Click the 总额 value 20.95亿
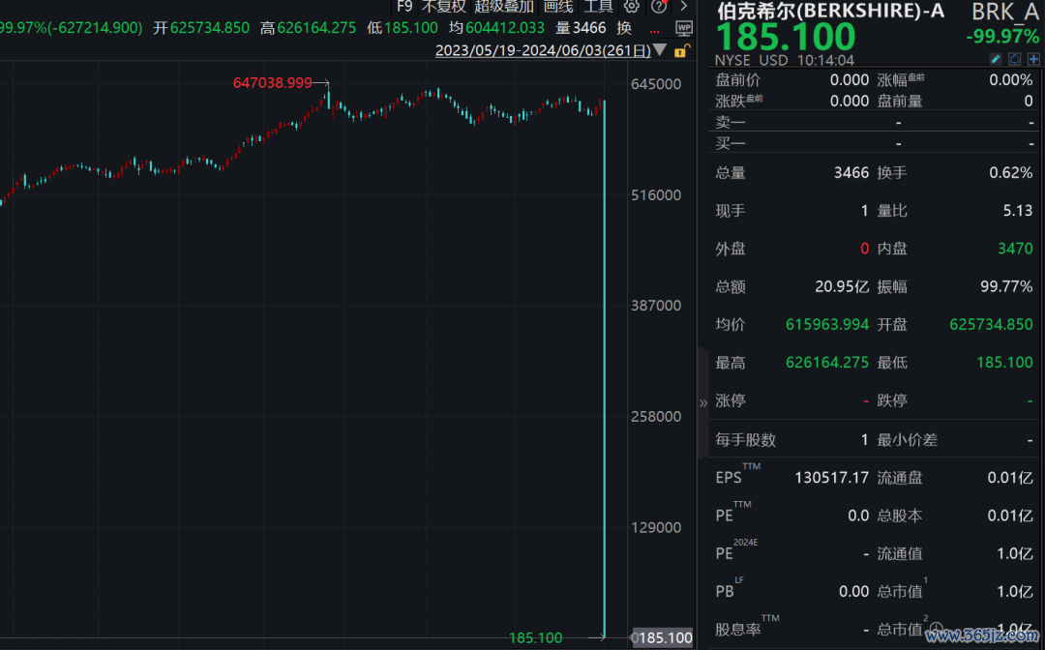 point(842,287)
